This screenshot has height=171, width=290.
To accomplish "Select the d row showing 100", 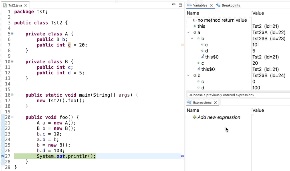I will [203, 88].
